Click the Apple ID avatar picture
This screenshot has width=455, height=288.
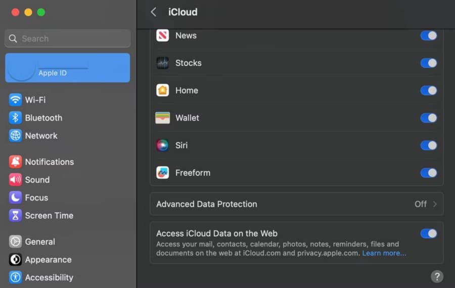(x=22, y=68)
